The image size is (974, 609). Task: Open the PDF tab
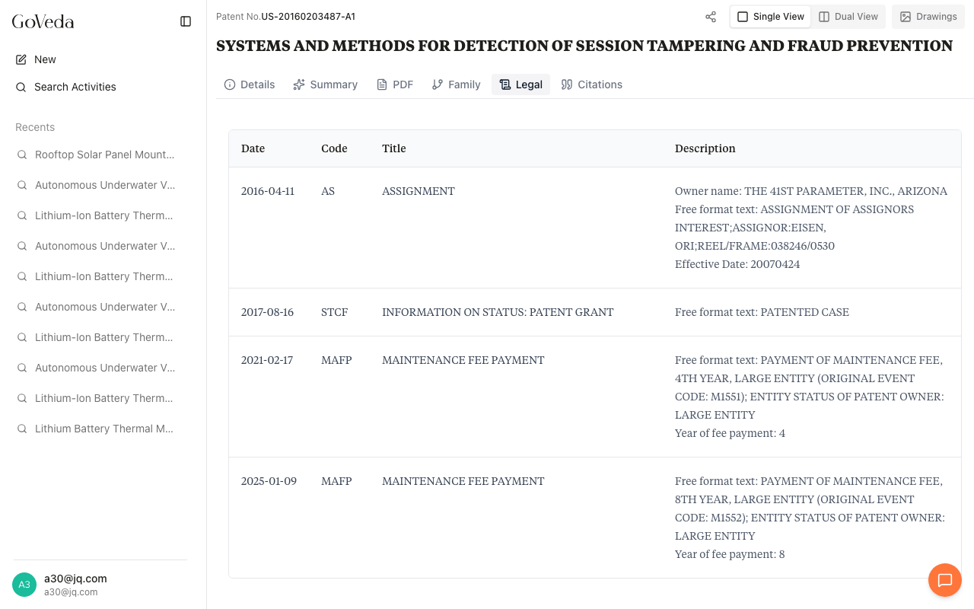tap(395, 84)
